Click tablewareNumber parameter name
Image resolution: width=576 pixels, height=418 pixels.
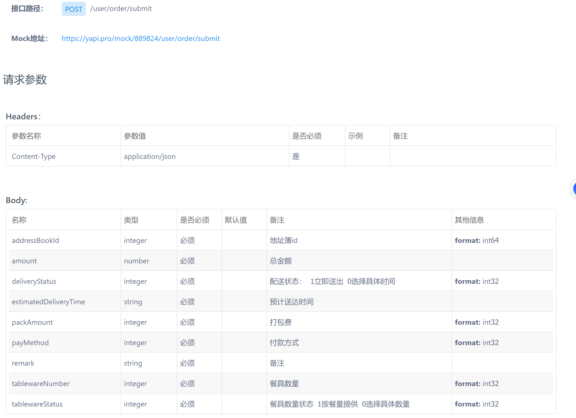(x=41, y=384)
